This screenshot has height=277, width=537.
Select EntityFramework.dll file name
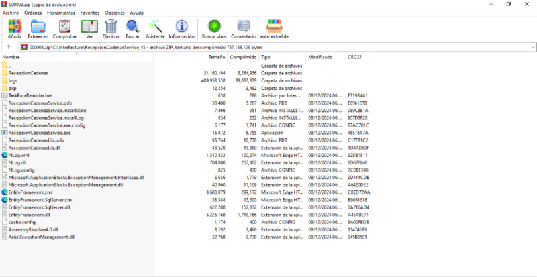[x=29, y=215]
